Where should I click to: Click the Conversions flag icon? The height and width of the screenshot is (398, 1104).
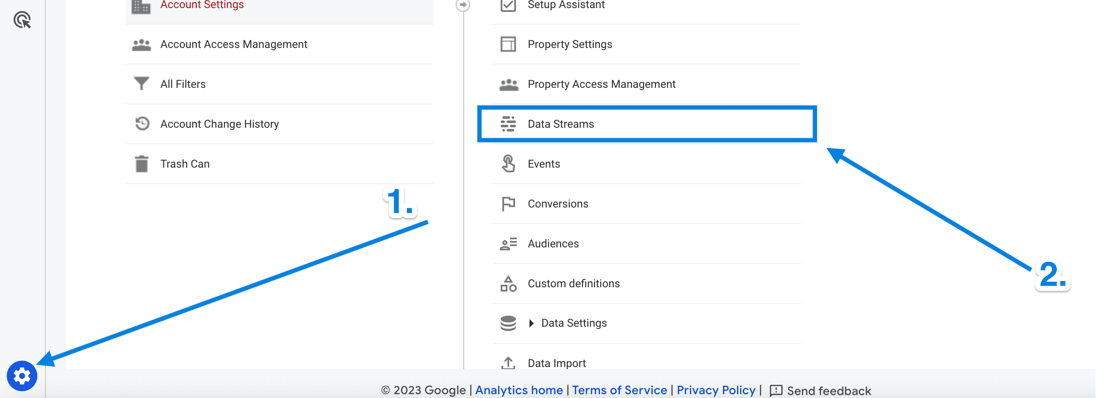(x=508, y=204)
